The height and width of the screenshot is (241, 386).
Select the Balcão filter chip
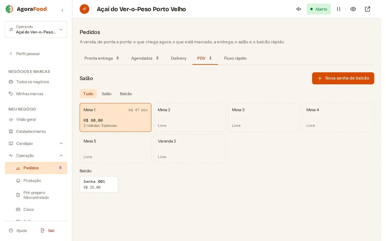click(126, 94)
